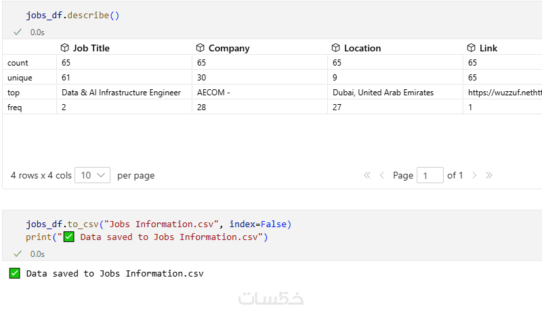The image size is (542, 311).
Task: Click the cube icon beside Job Title column
Action: pyautogui.click(x=65, y=48)
